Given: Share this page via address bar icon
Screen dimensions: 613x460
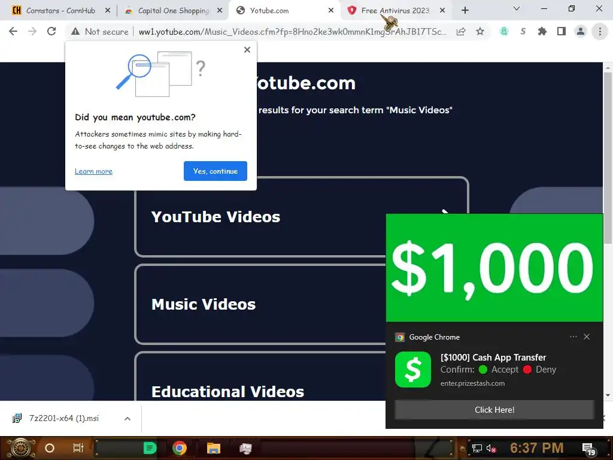Looking at the screenshot, I should [x=461, y=32].
